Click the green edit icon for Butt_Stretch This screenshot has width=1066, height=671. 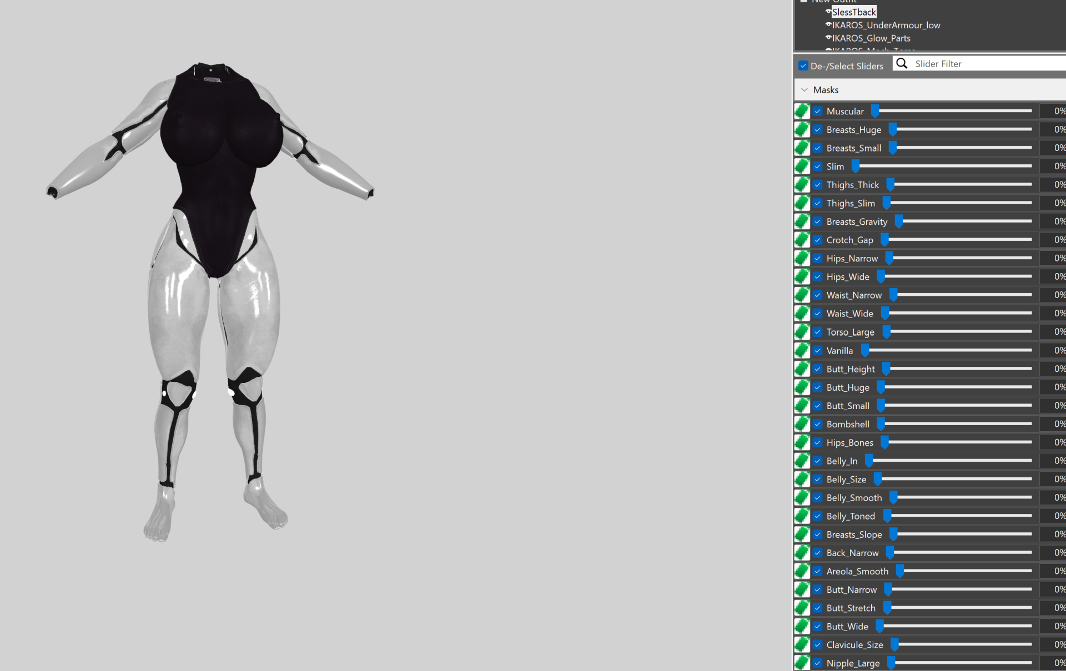pos(802,608)
